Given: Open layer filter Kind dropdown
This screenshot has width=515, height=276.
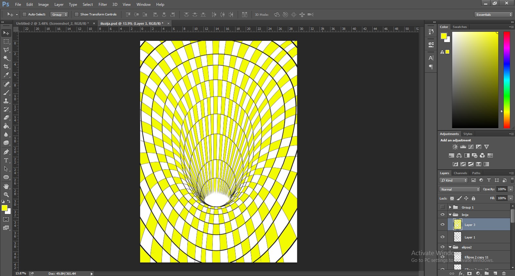Looking at the screenshot, I should click(454, 180).
